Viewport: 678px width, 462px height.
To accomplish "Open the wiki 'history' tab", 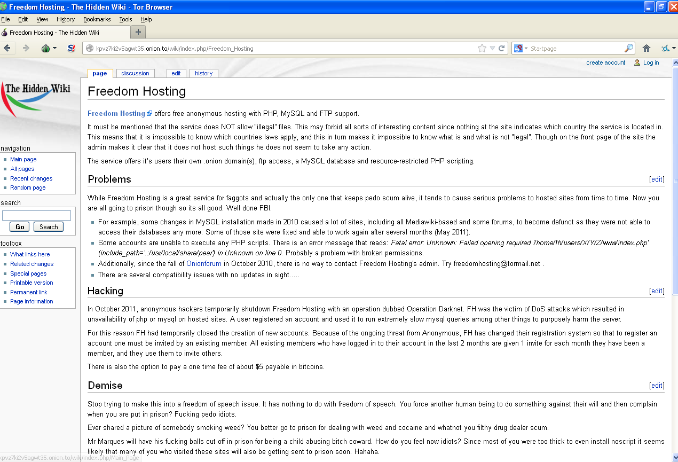I will coord(203,73).
